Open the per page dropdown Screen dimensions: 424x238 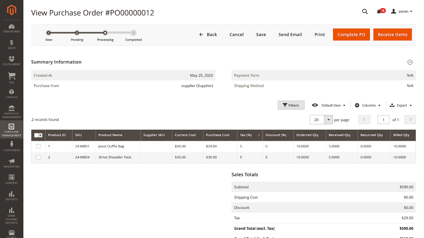coord(328,120)
